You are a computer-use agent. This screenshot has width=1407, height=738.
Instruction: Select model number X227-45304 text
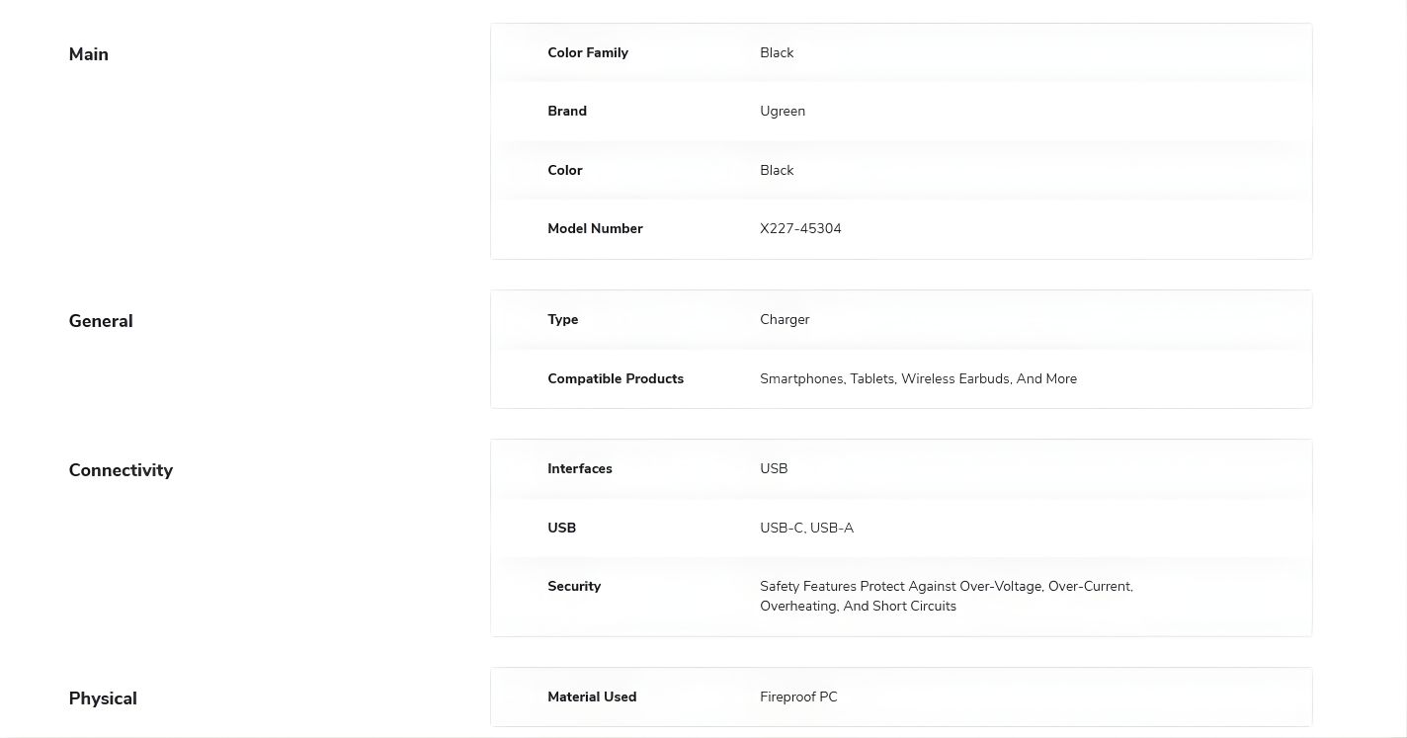click(x=800, y=228)
